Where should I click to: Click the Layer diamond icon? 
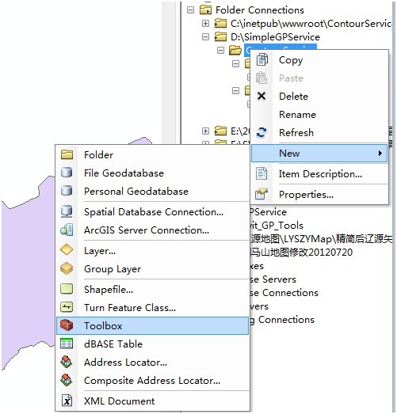[67, 250]
